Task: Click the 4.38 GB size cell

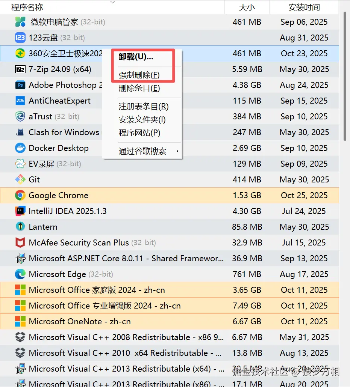Action: click(247, 85)
